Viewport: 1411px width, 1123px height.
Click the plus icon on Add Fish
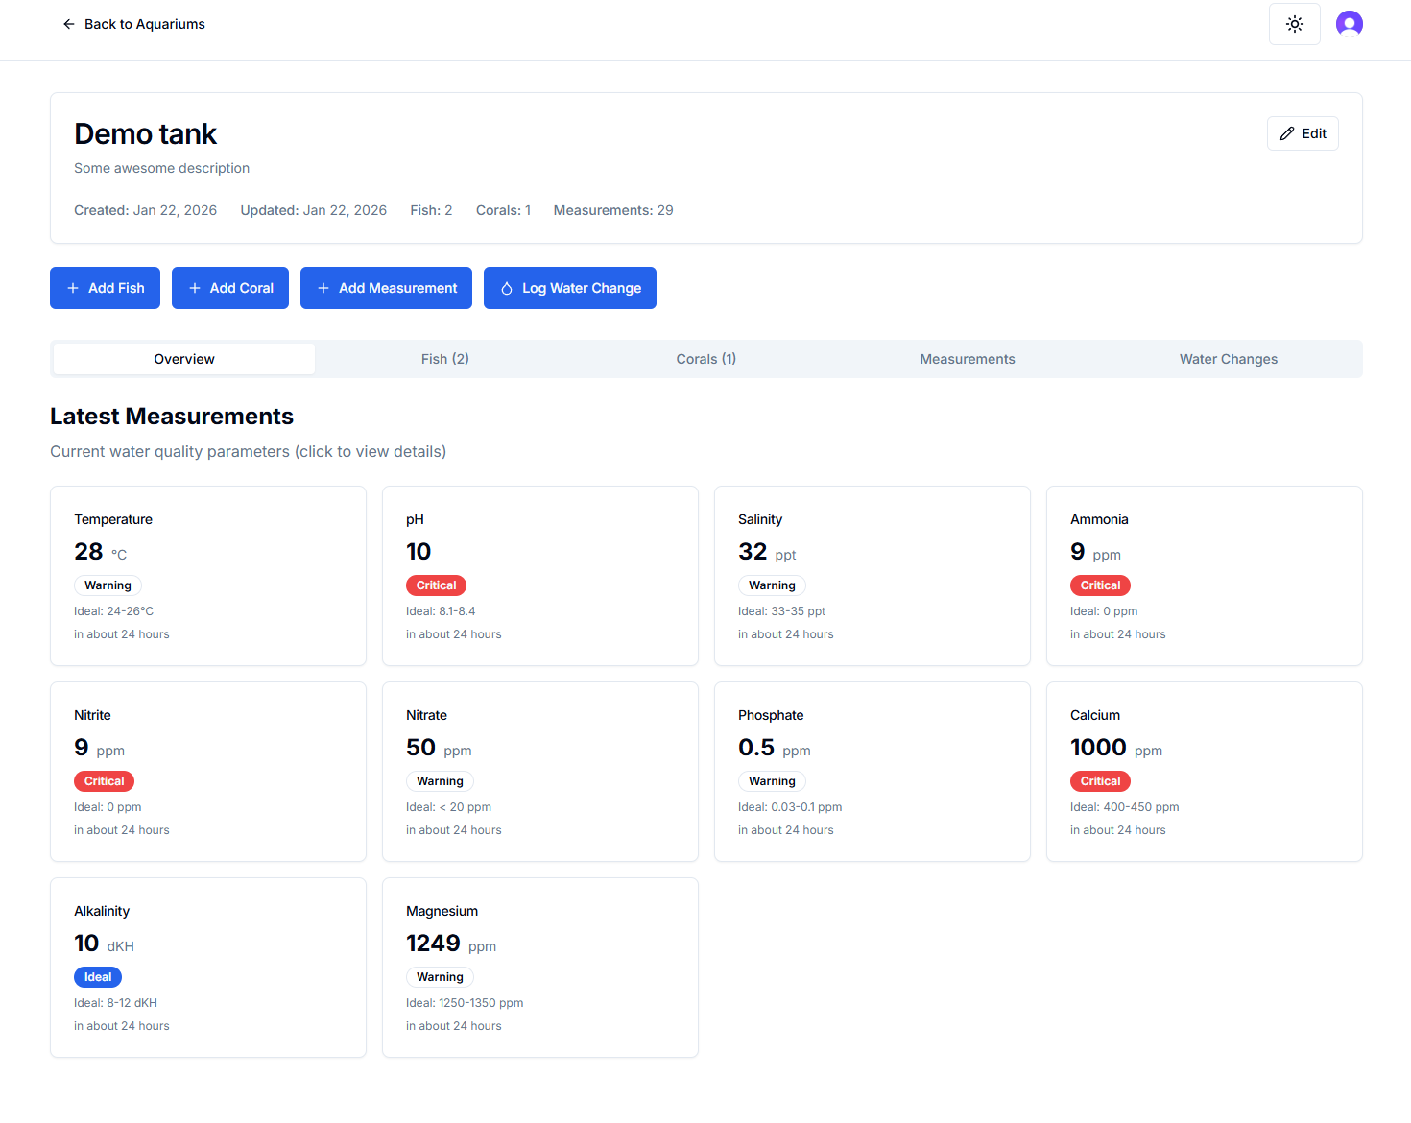73,288
